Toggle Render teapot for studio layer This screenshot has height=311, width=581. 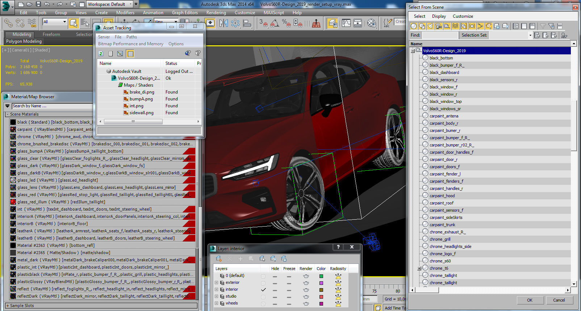[306, 297]
